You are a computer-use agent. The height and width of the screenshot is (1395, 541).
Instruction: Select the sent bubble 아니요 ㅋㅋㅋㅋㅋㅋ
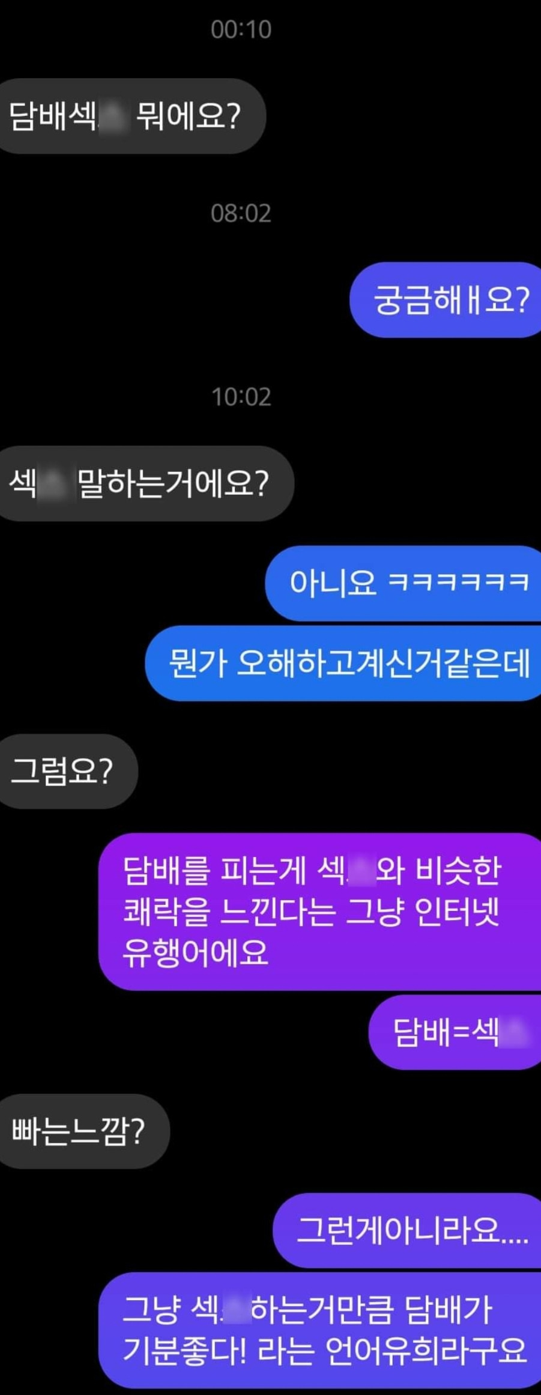(403, 583)
